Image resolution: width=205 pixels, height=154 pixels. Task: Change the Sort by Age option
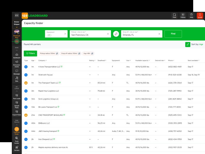pos(201,45)
